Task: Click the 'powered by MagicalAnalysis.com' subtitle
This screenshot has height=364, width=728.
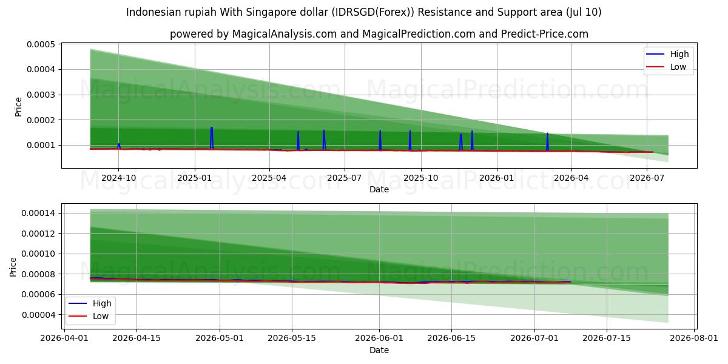Action: tap(379, 34)
